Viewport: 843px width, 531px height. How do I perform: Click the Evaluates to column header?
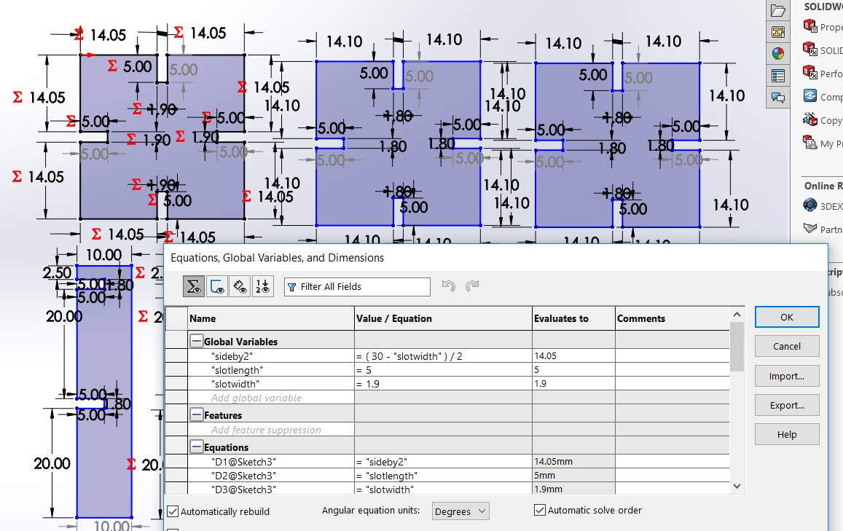coord(573,318)
